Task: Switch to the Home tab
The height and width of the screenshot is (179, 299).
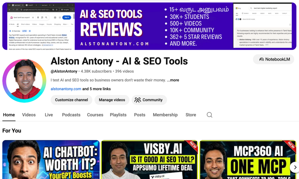Action: pyautogui.click(x=9, y=115)
